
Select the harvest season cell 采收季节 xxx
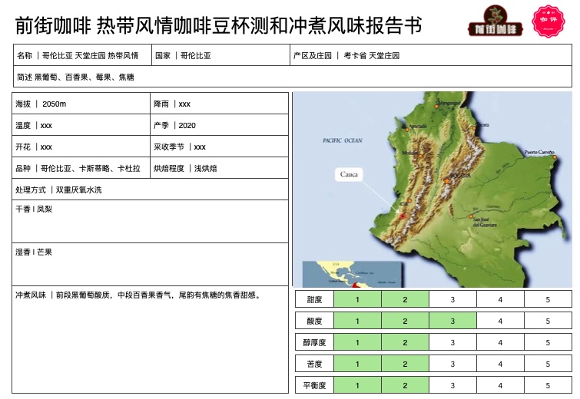(x=220, y=147)
